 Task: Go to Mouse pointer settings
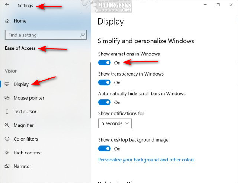click(29, 98)
